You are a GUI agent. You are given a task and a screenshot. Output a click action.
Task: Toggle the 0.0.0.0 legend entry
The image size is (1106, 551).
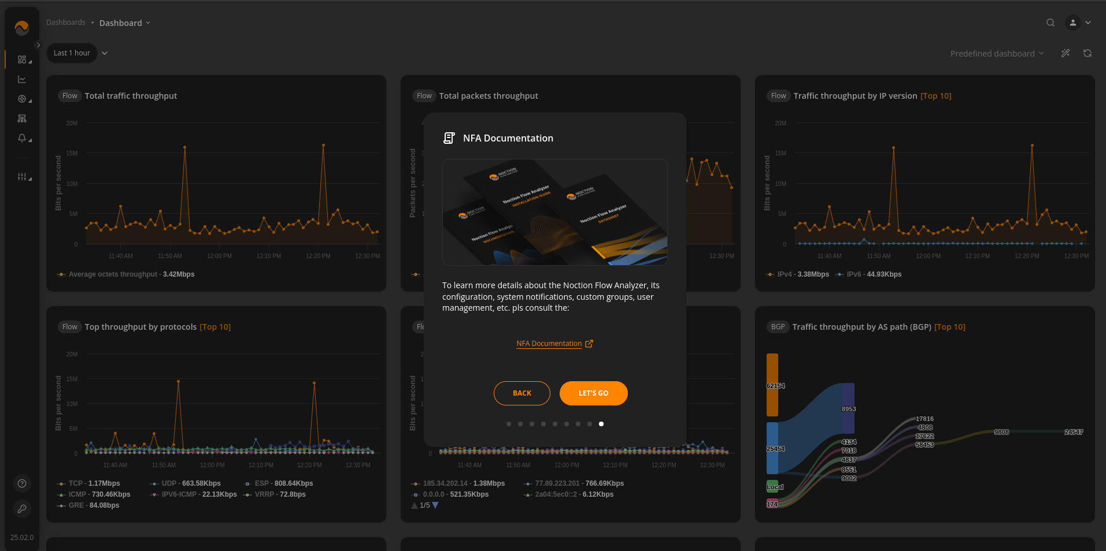pos(450,494)
